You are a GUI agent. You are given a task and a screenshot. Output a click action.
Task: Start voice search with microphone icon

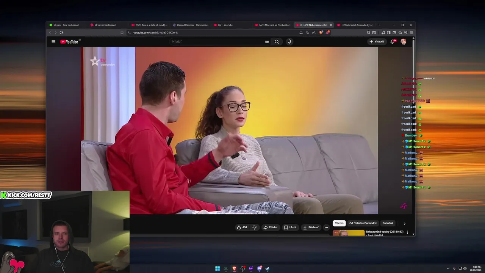[x=289, y=42]
